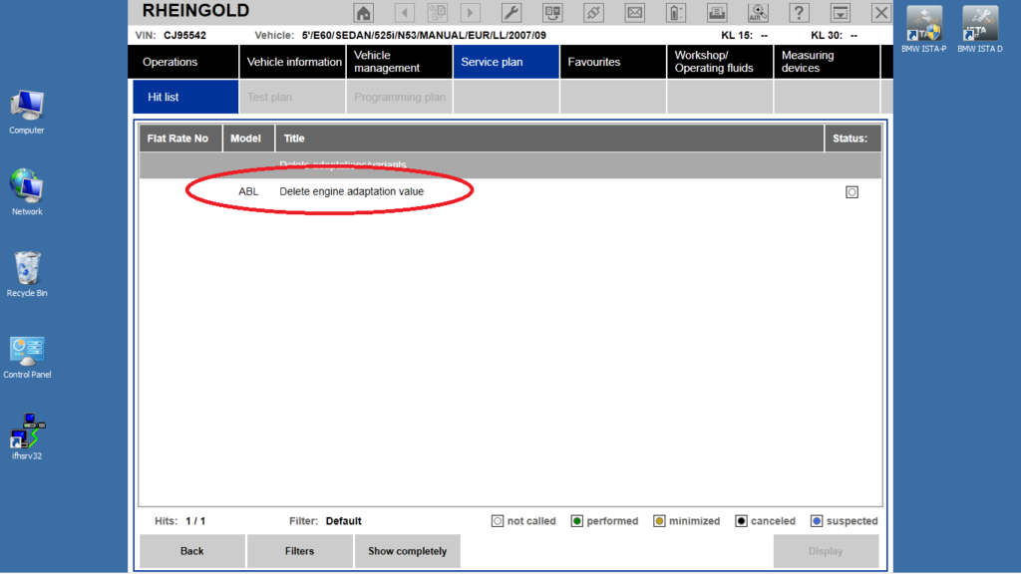Image resolution: width=1021 pixels, height=574 pixels.
Task: Click the forward arrow toolbar icon
Action: [x=471, y=12]
